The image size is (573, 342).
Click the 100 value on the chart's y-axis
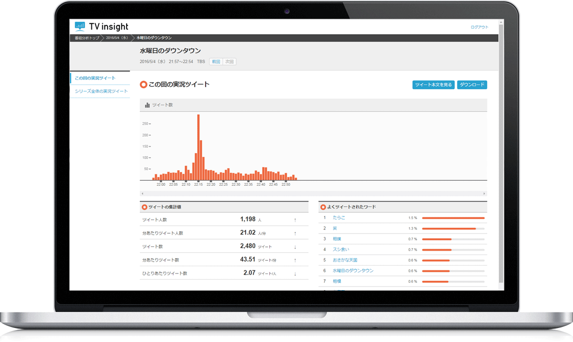coord(145,158)
